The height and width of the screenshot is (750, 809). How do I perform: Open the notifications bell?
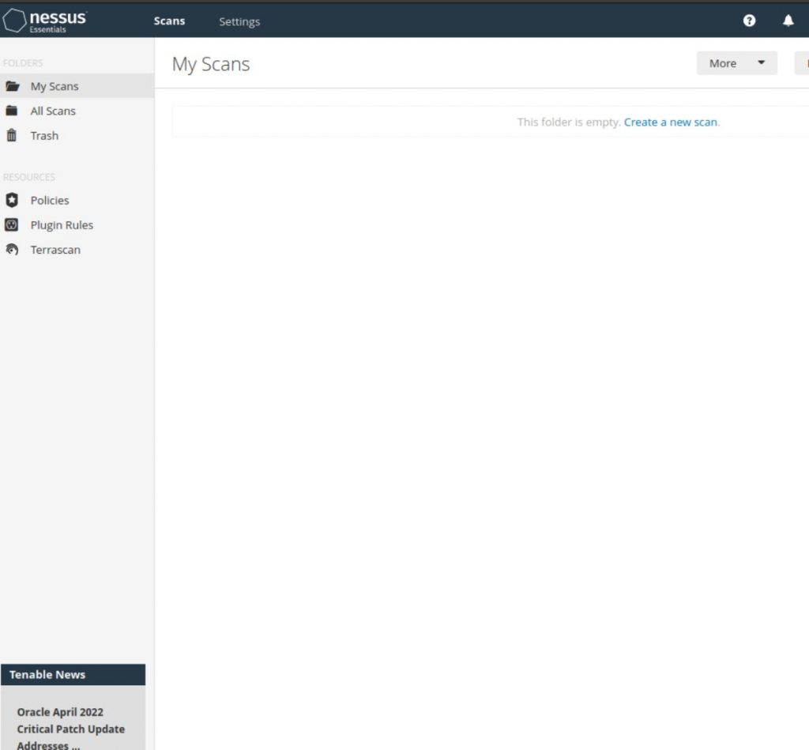(x=788, y=21)
